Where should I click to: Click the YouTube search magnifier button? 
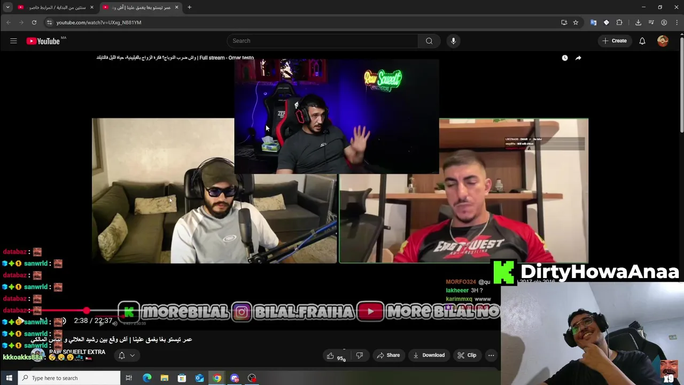pyautogui.click(x=429, y=41)
